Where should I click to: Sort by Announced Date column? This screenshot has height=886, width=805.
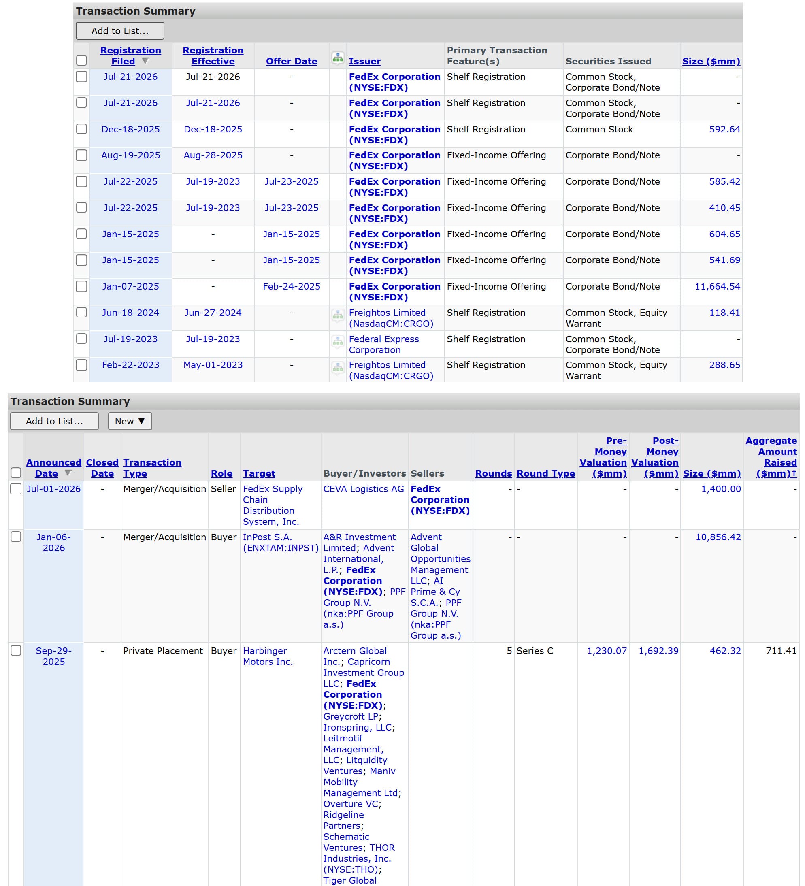[x=53, y=468]
